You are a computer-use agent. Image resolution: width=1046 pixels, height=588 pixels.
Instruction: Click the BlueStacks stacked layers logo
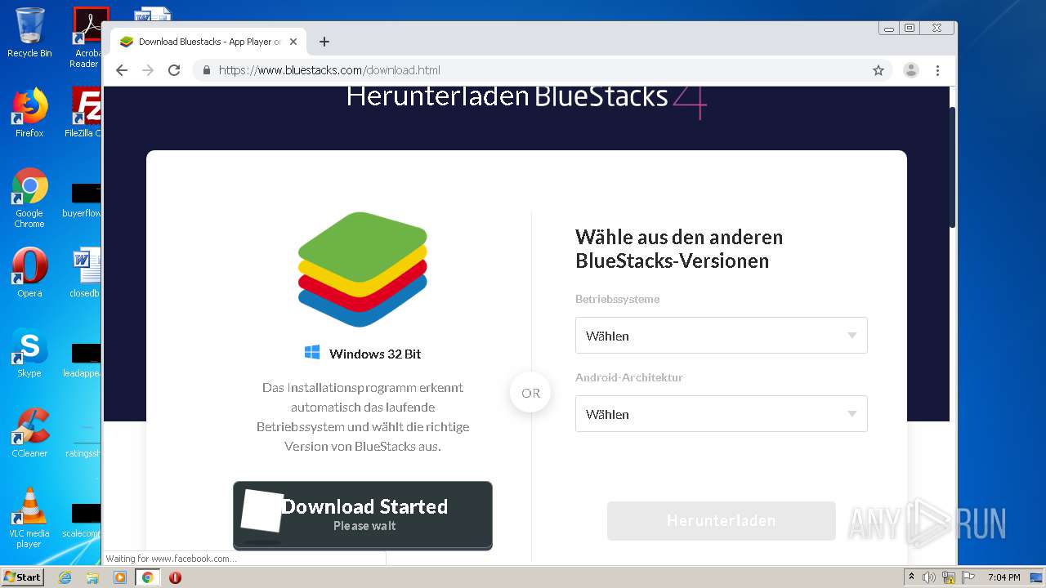coord(363,269)
